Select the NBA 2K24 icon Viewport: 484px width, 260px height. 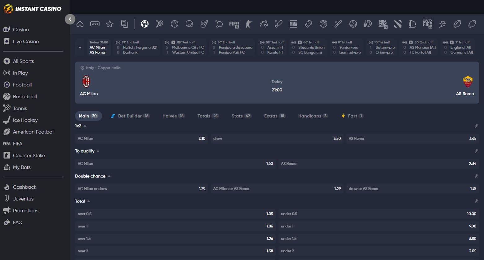(383, 24)
